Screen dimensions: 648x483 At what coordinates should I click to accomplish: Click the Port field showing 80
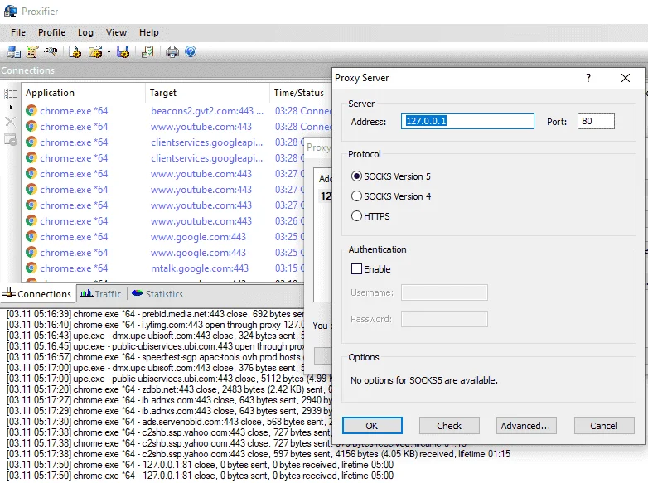(596, 121)
